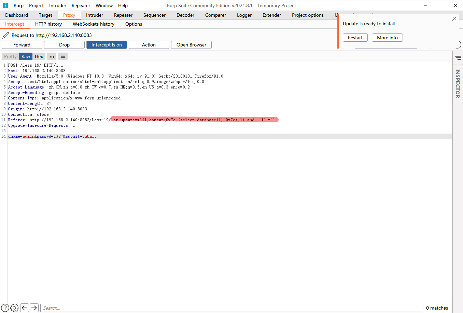Click the '0 matches' search count
This screenshot has height=313, width=463.
click(x=437, y=308)
